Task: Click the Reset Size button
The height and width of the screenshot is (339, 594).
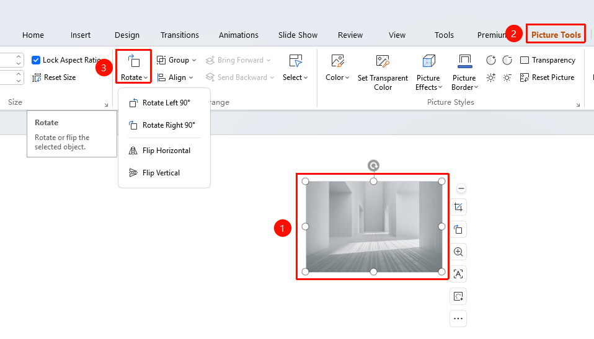Action: tap(54, 77)
